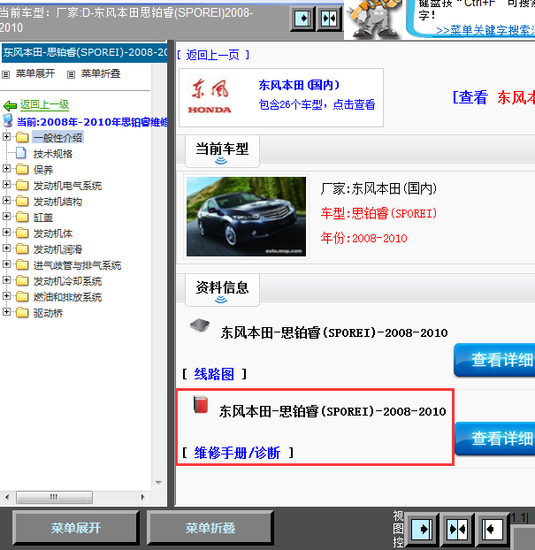Click the Spirior car photo thumbnail
The image size is (535, 550).
point(246,217)
